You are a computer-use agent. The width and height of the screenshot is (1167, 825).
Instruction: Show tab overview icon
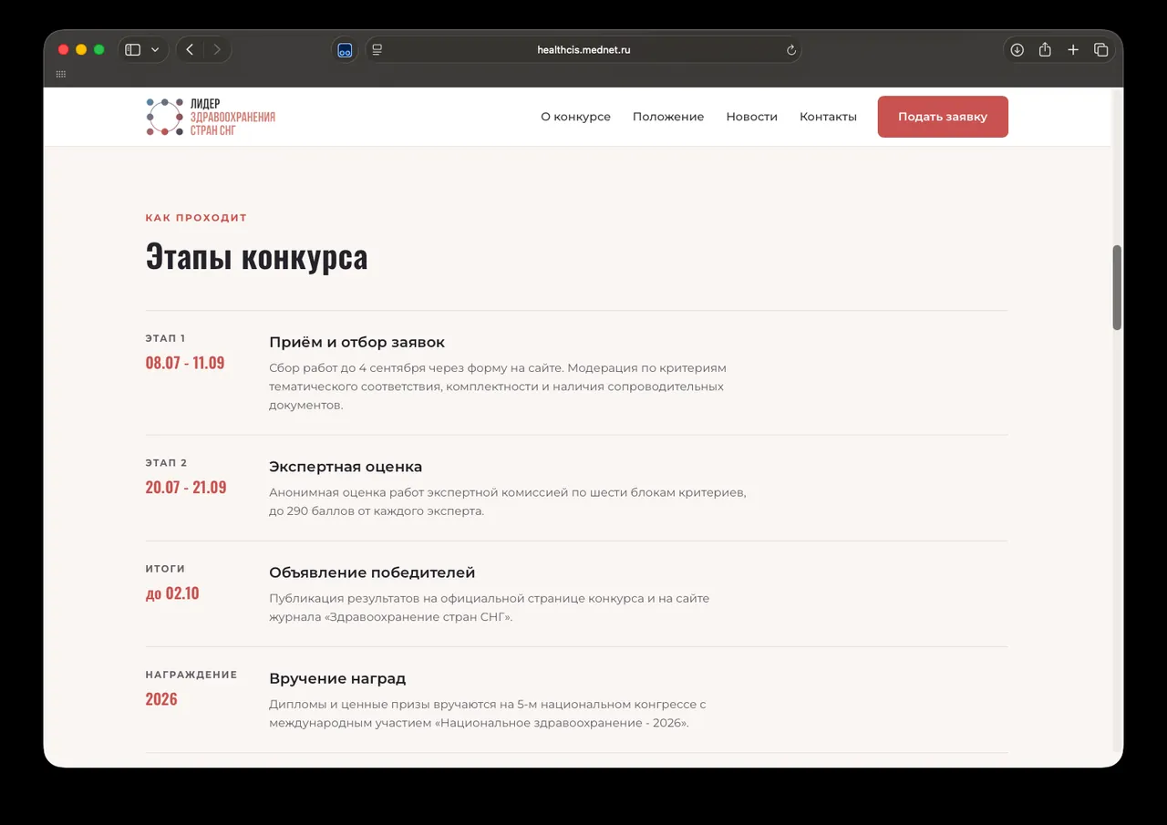[x=1100, y=50]
